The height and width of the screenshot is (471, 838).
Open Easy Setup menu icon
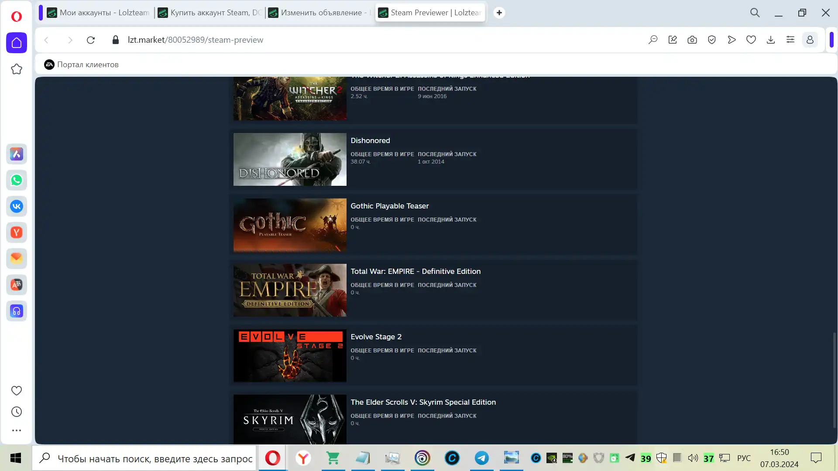coord(790,40)
